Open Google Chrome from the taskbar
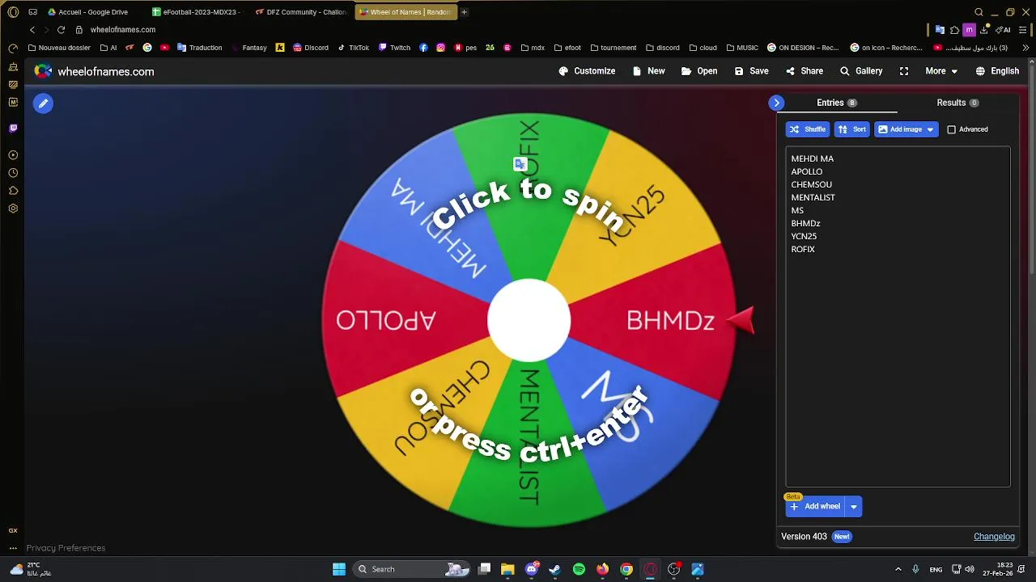The width and height of the screenshot is (1036, 582). coord(626,569)
